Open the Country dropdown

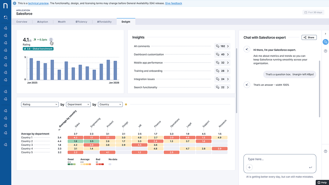tap(110, 104)
